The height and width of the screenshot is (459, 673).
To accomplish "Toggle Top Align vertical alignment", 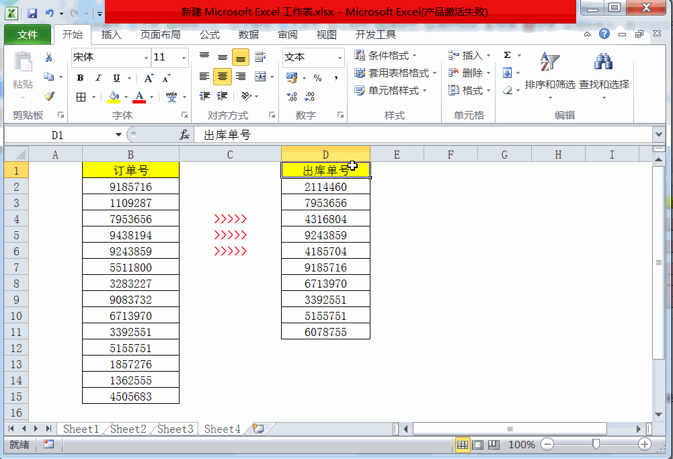I will click(204, 56).
